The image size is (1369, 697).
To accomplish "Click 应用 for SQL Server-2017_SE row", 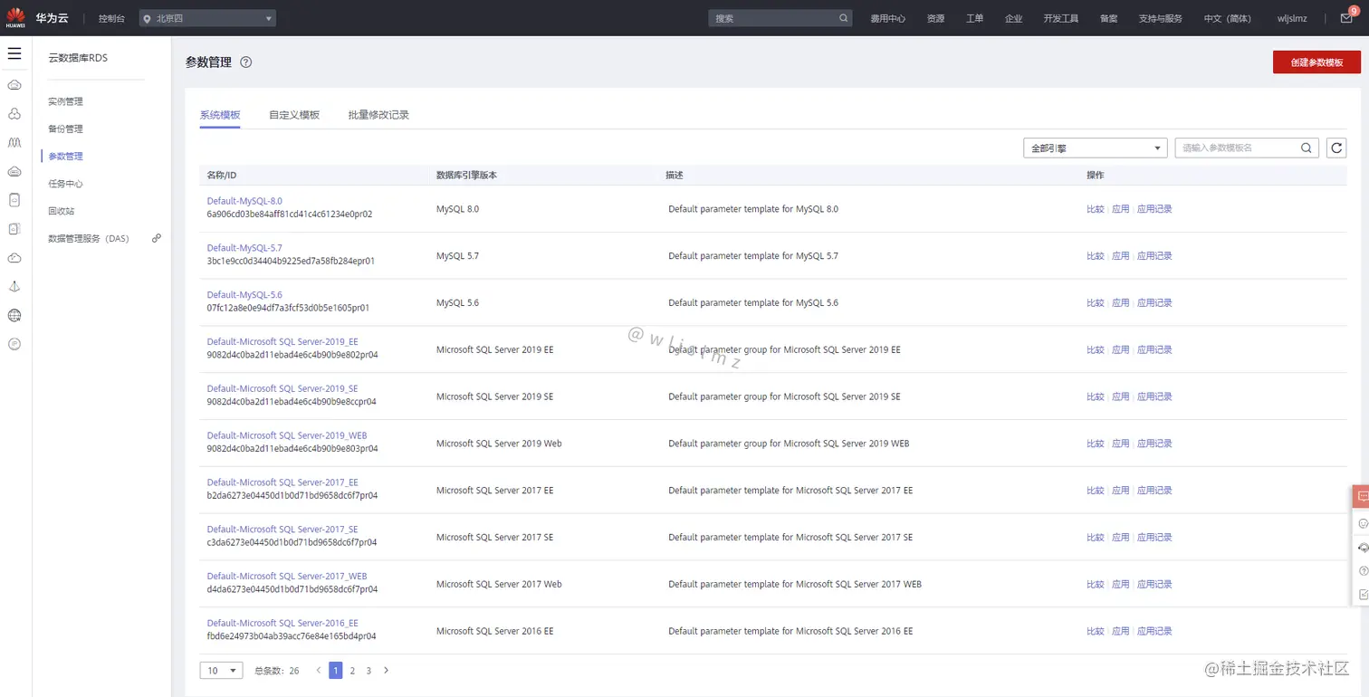I will click(1121, 538).
